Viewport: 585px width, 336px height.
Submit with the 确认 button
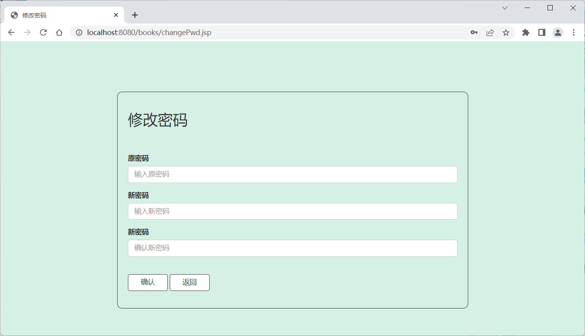(x=148, y=283)
